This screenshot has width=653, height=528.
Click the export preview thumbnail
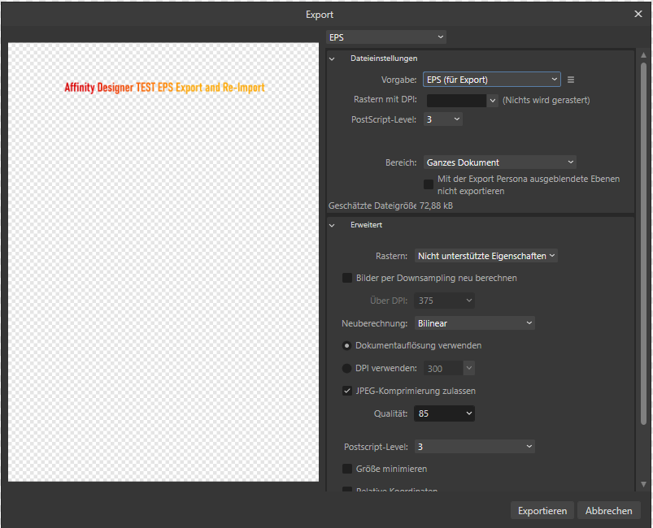coord(163,262)
